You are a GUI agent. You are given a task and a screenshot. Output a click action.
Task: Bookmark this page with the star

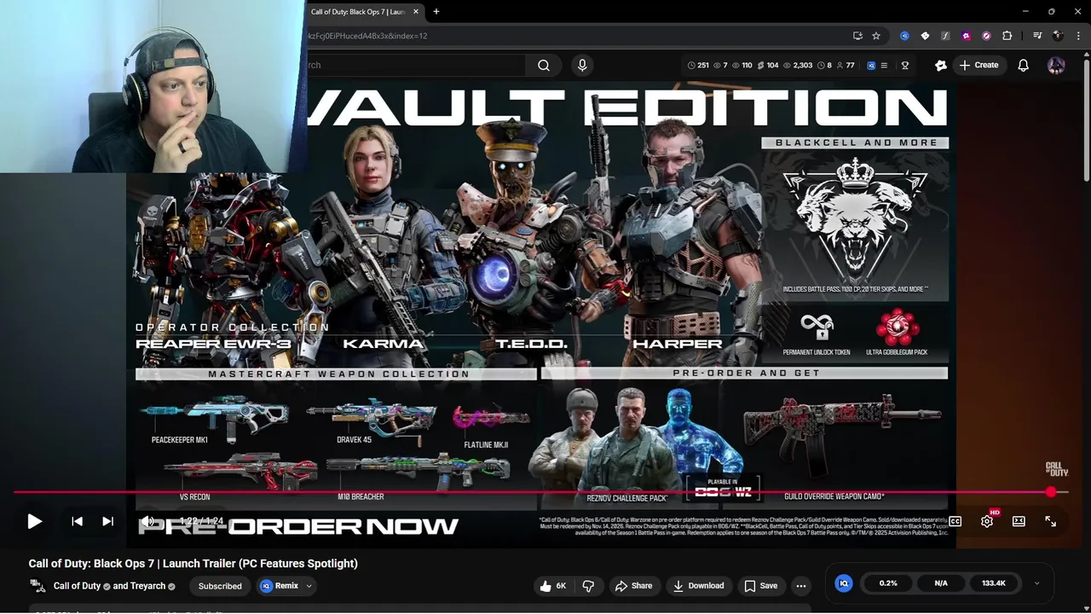pyautogui.click(x=876, y=36)
